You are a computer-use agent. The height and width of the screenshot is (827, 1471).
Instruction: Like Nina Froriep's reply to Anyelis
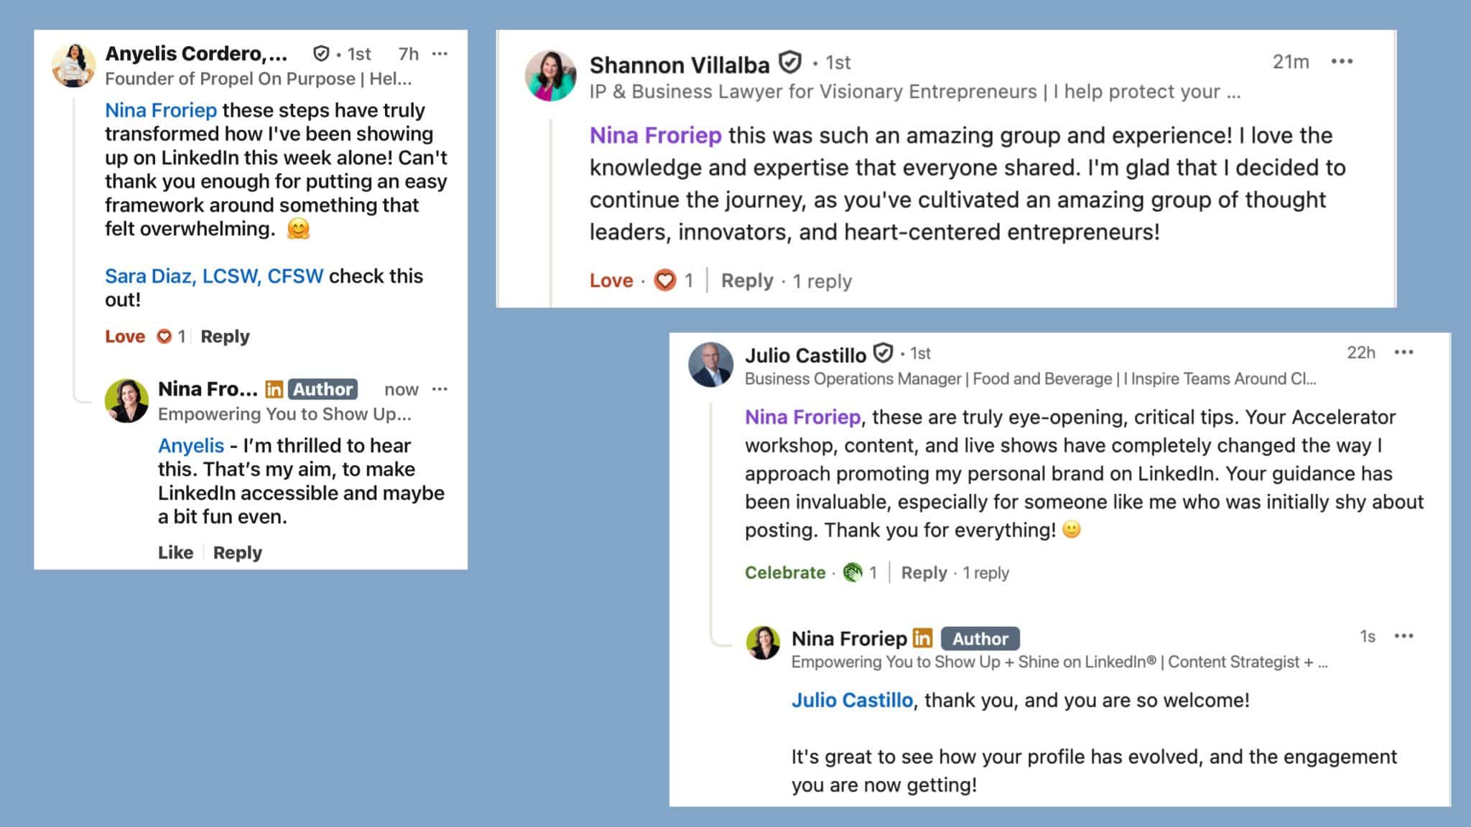[175, 552]
